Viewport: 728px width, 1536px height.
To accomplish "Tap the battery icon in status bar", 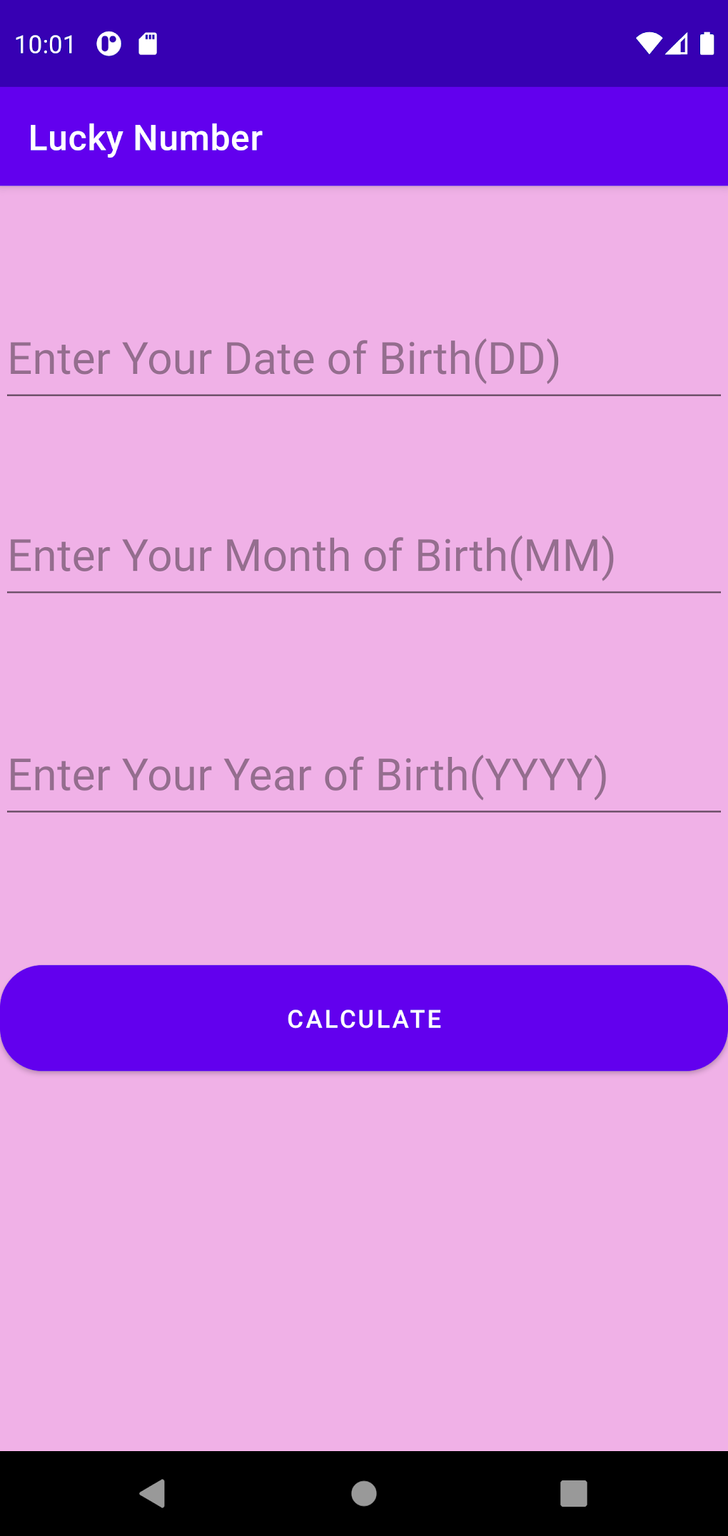I will coord(707,44).
